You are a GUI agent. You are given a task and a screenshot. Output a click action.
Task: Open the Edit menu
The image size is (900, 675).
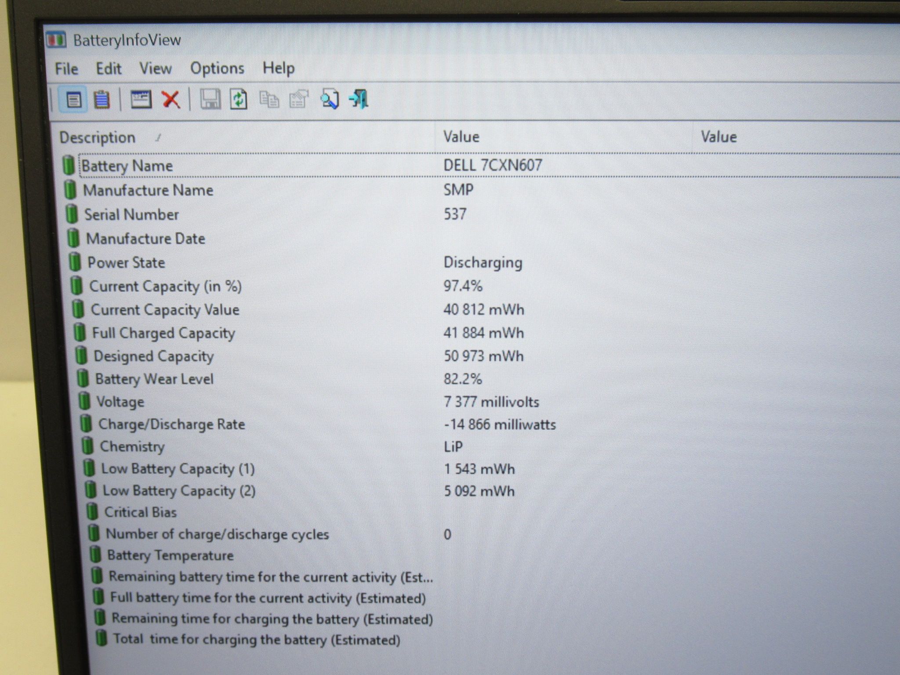point(109,69)
